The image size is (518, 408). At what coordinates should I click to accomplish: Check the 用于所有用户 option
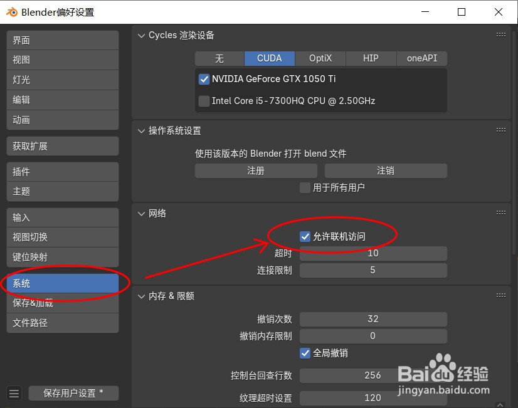point(305,187)
